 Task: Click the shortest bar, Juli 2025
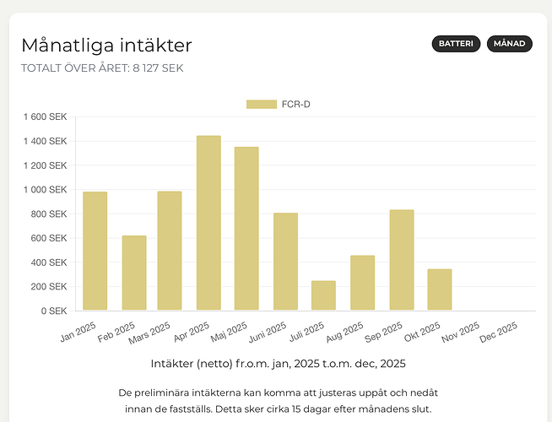tap(323, 296)
